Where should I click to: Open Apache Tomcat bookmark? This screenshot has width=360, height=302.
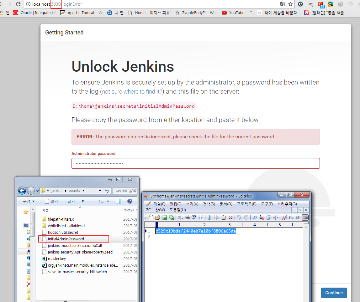(x=82, y=13)
